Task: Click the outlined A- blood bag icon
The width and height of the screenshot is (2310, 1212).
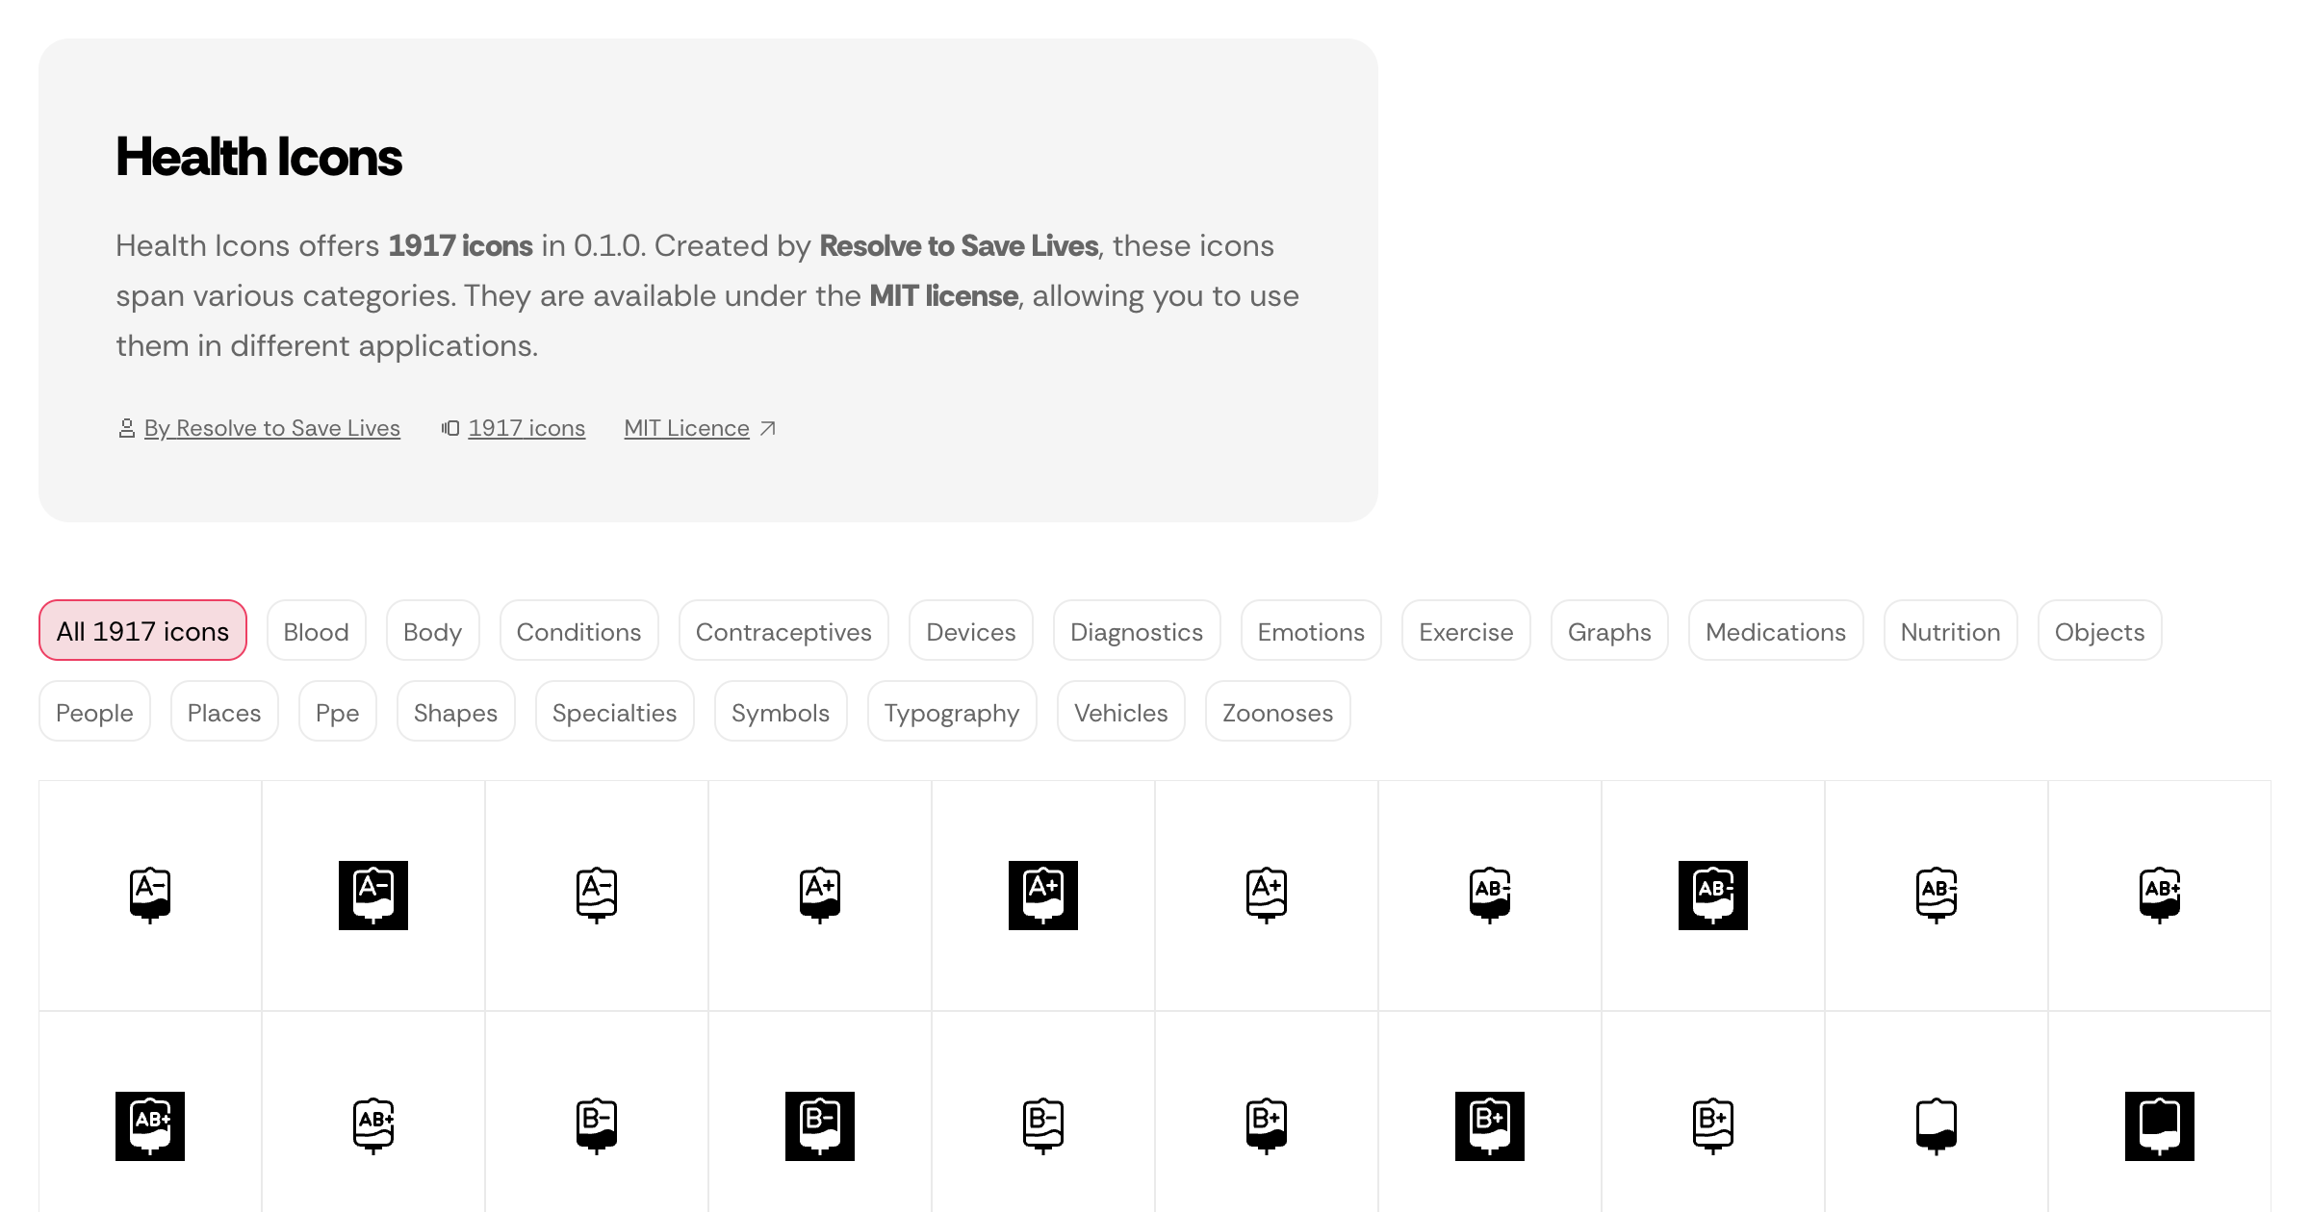Action: click(x=596, y=895)
